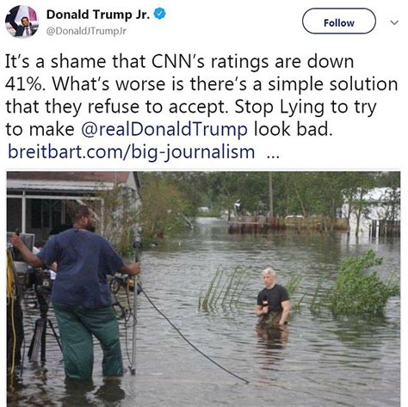Open the breitbart.com/big-journalism link
Screen dimensions: 408x407
click(131, 151)
